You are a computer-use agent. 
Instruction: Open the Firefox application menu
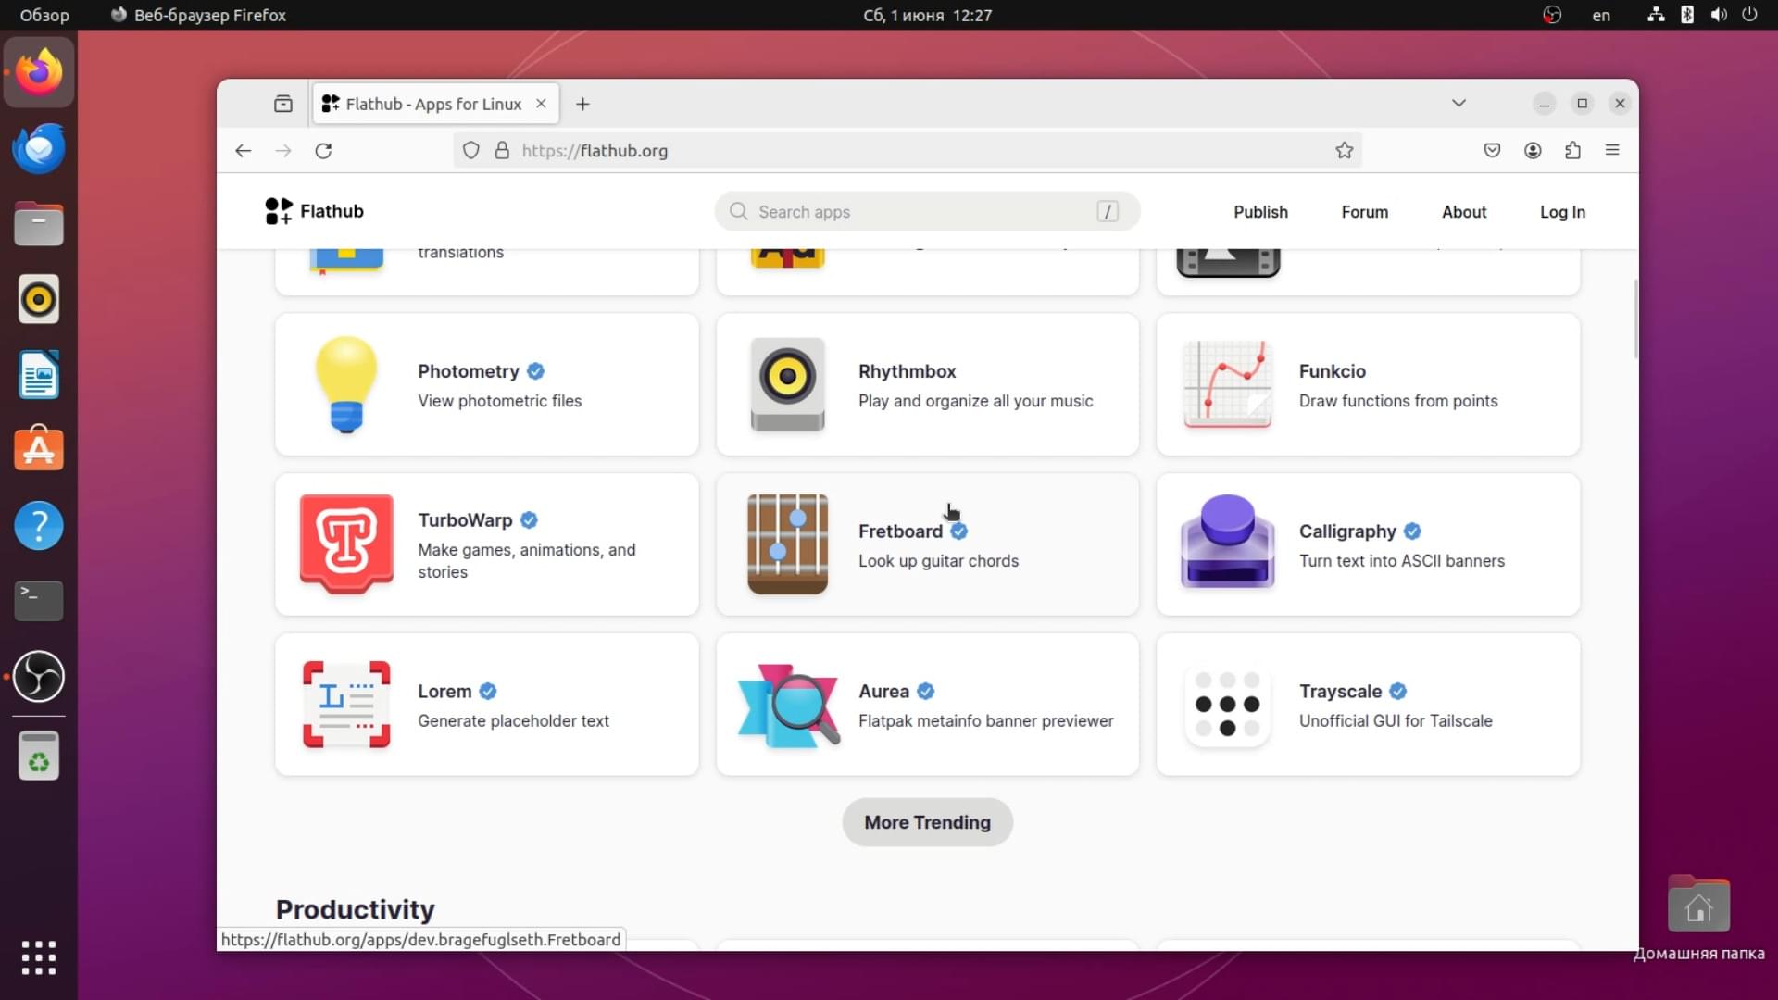pos(1612,150)
